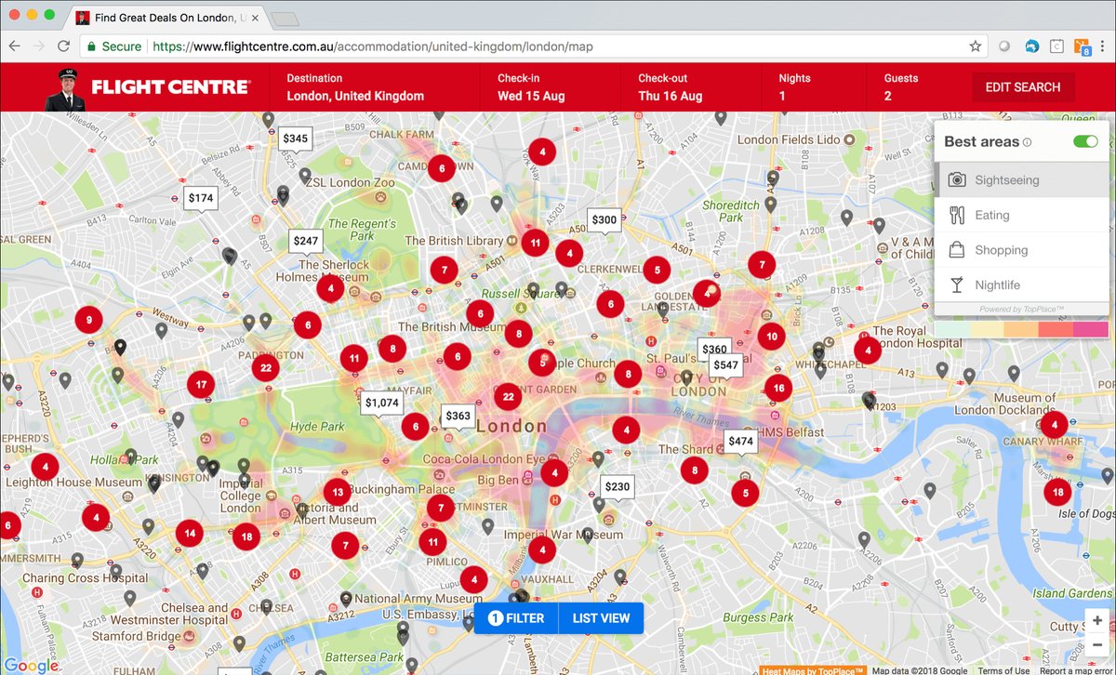The width and height of the screenshot is (1116, 675).
Task: Click the Nights value 1
Action: [x=782, y=96]
